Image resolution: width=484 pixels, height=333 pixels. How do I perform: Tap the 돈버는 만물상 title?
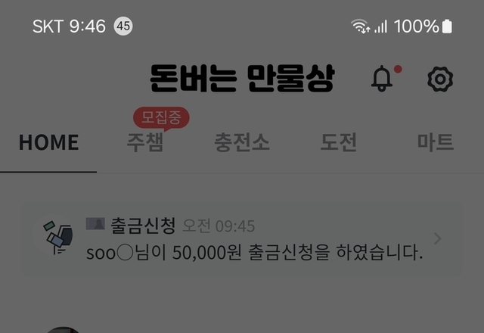pos(242,79)
